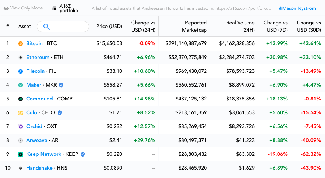Image resolution: width=325 pixels, height=178 pixels.
Task: Click Celo 30D change -15.54%
Action: coord(311,113)
